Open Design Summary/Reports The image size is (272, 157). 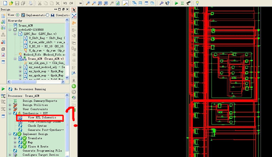tap(40, 101)
